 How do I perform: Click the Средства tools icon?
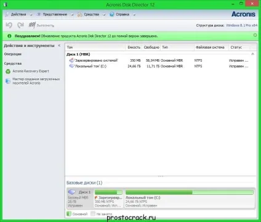click(x=80, y=14)
